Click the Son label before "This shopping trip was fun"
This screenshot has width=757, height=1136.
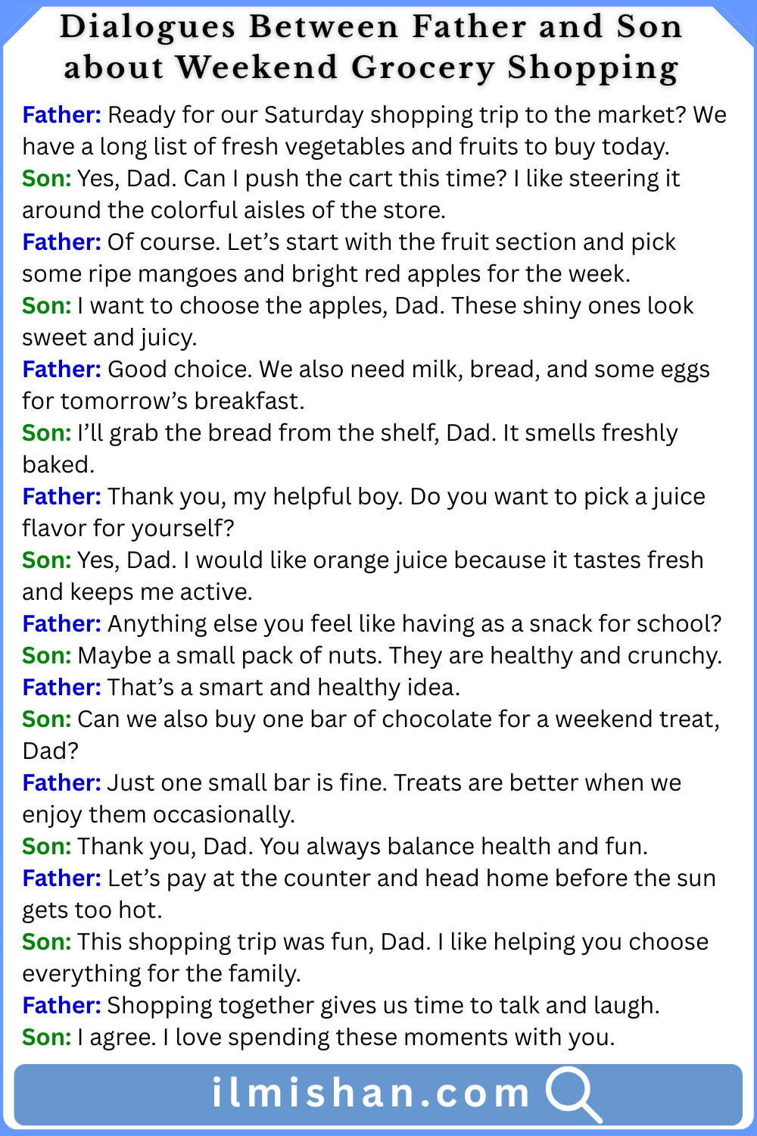[46, 942]
